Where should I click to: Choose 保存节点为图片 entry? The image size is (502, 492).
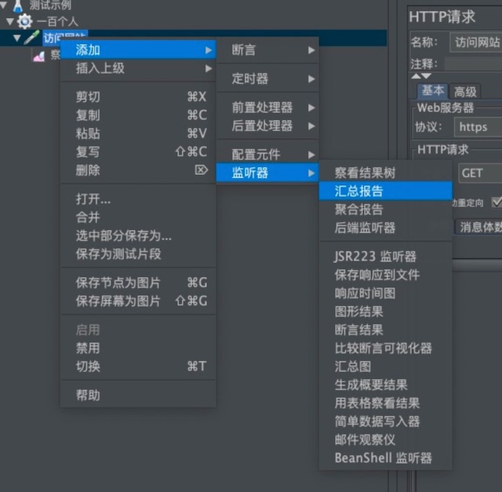[x=138, y=282]
